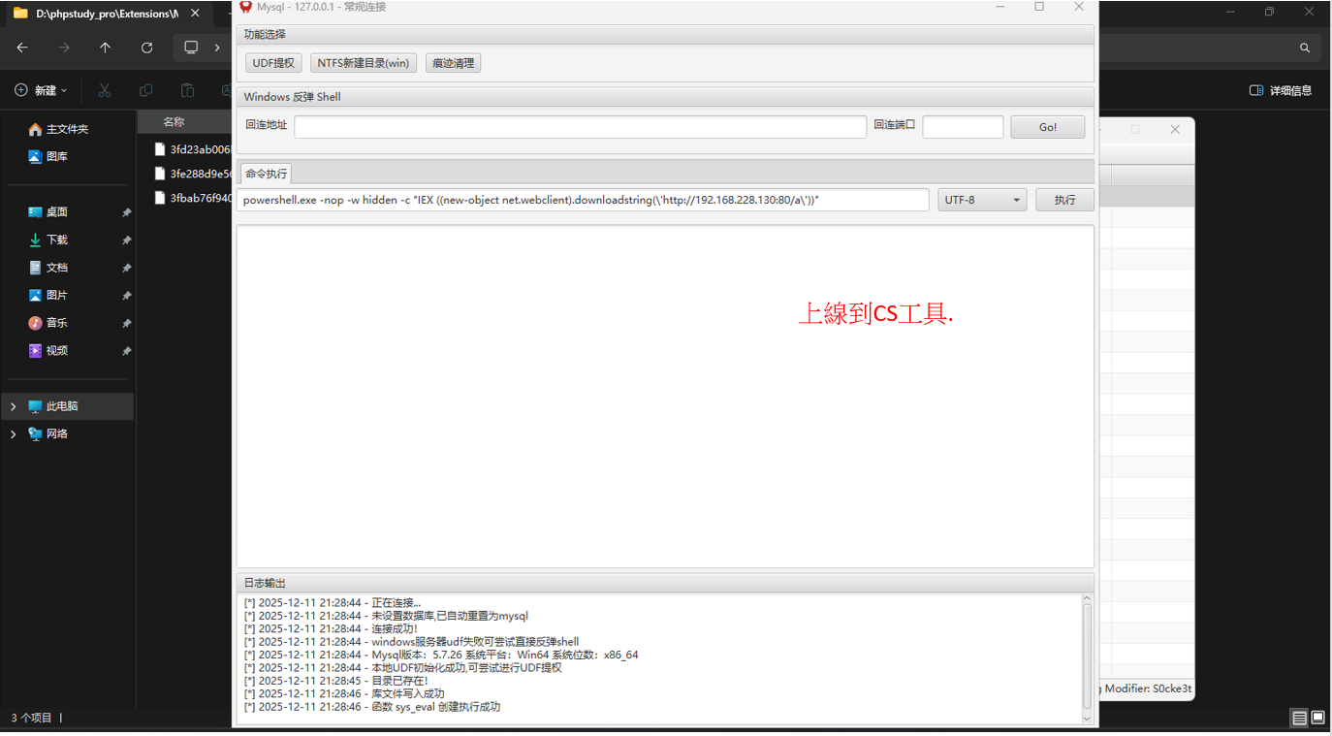Click the search magnifier in Explorer

[x=1305, y=48]
